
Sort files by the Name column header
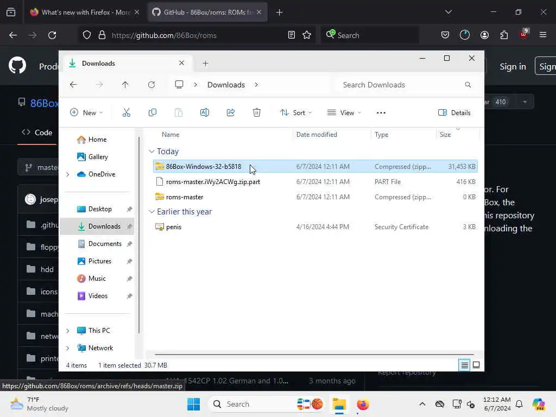coord(170,135)
